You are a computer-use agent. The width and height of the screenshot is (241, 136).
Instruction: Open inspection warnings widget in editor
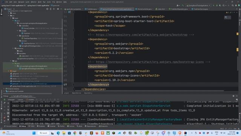230,12
